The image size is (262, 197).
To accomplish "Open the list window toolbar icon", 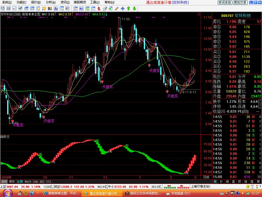I will click(32, 8).
